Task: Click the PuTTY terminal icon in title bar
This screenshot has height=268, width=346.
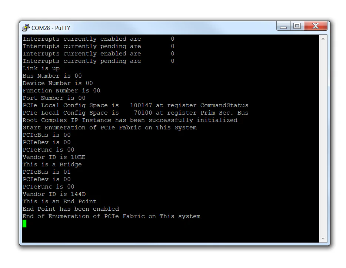Action: (x=26, y=28)
